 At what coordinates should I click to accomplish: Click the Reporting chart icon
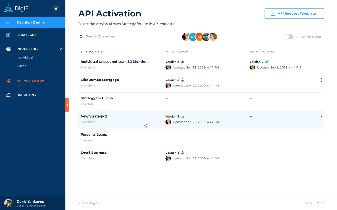click(8, 95)
